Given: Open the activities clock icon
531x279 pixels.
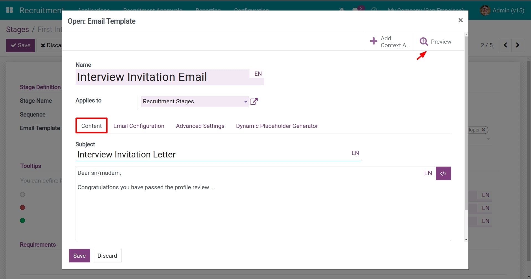Looking at the screenshot, I should point(374,10).
